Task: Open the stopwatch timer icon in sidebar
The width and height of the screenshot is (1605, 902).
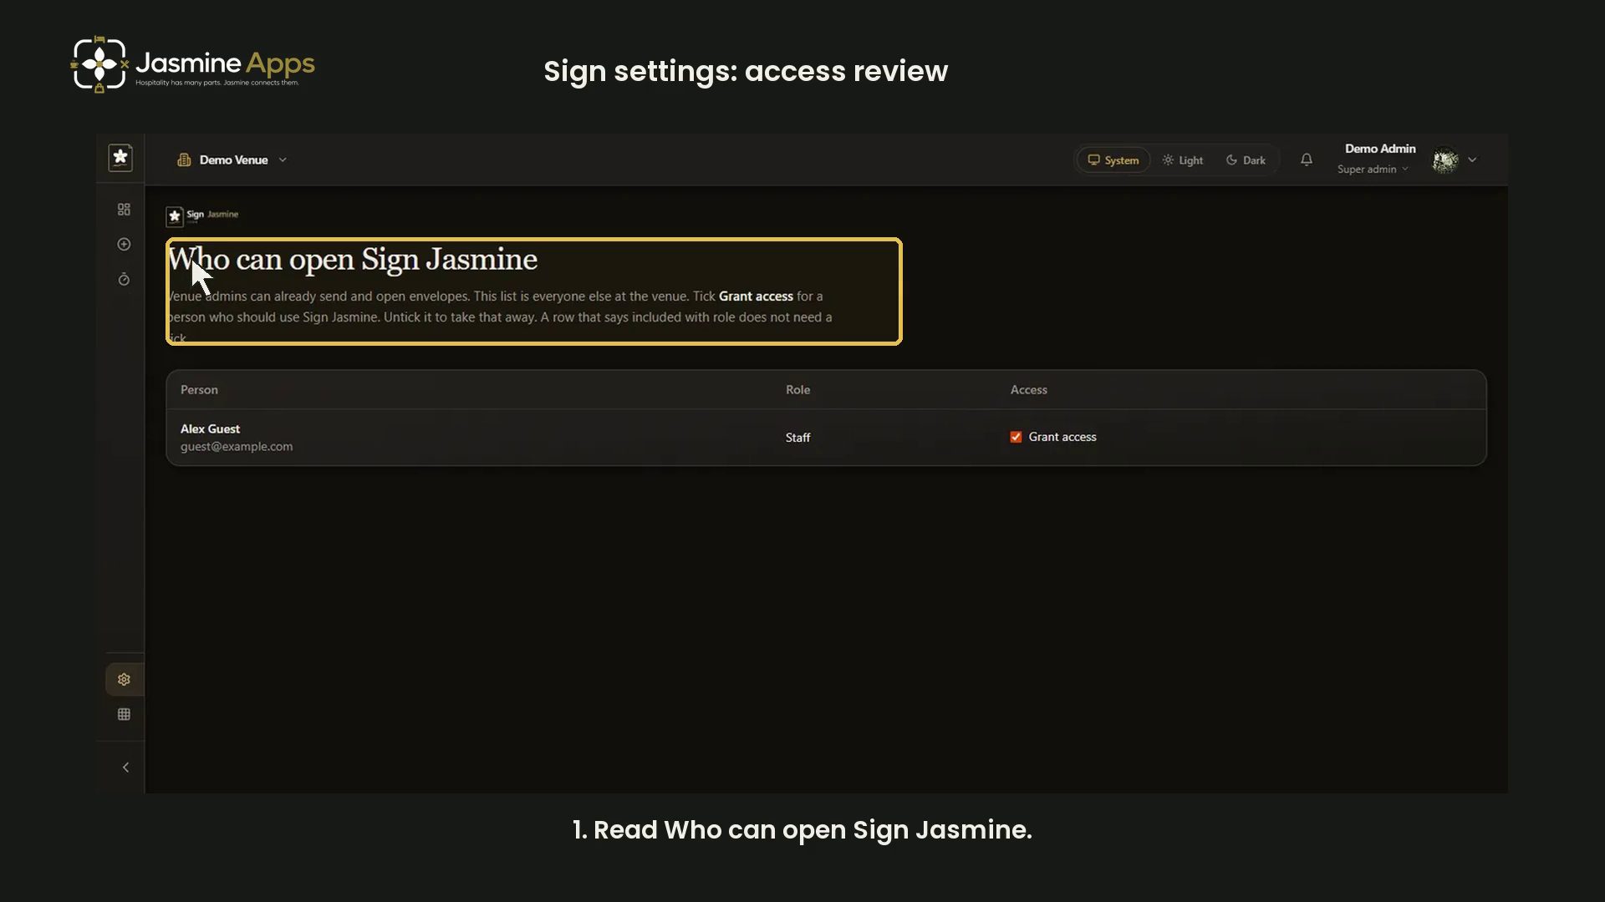Action: (x=124, y=279)
